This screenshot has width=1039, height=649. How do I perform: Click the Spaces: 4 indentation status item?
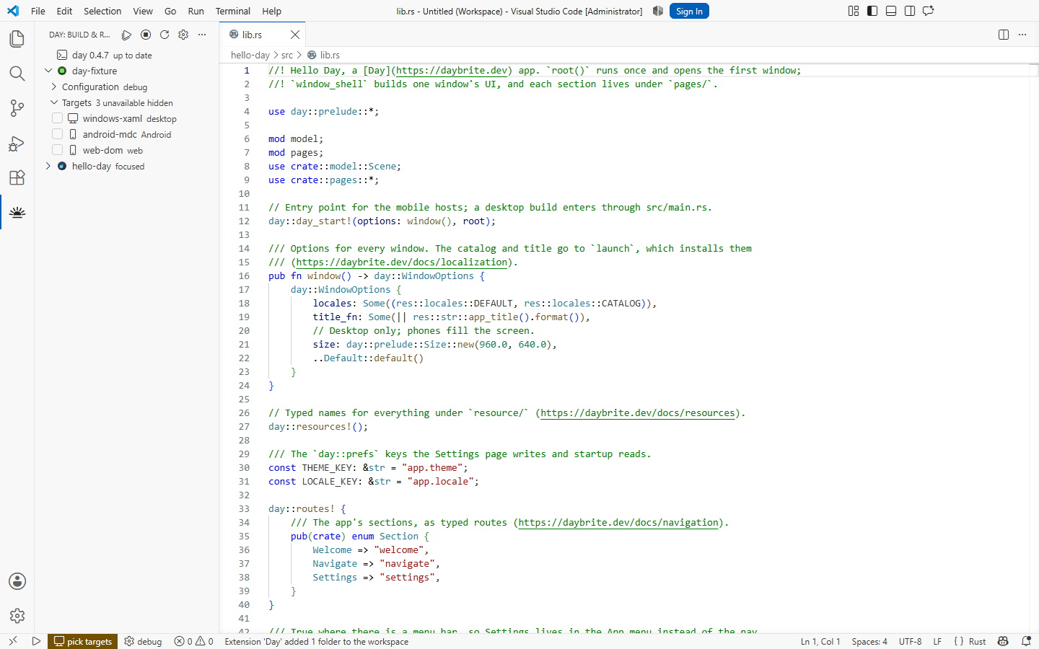coord(869,641)
